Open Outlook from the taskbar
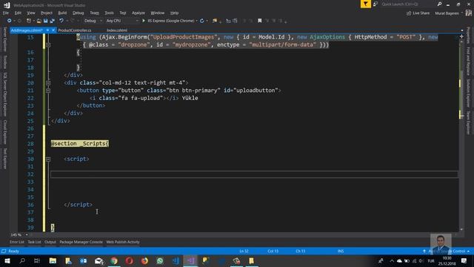Screen dimensions: 474x267 click(x=84, y=260)
